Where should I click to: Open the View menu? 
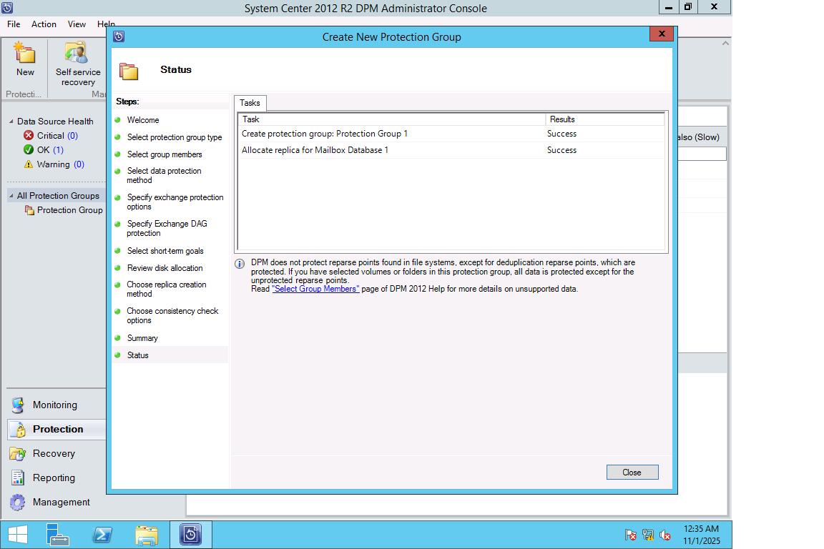pyautogui.click(x=77, y=24)
